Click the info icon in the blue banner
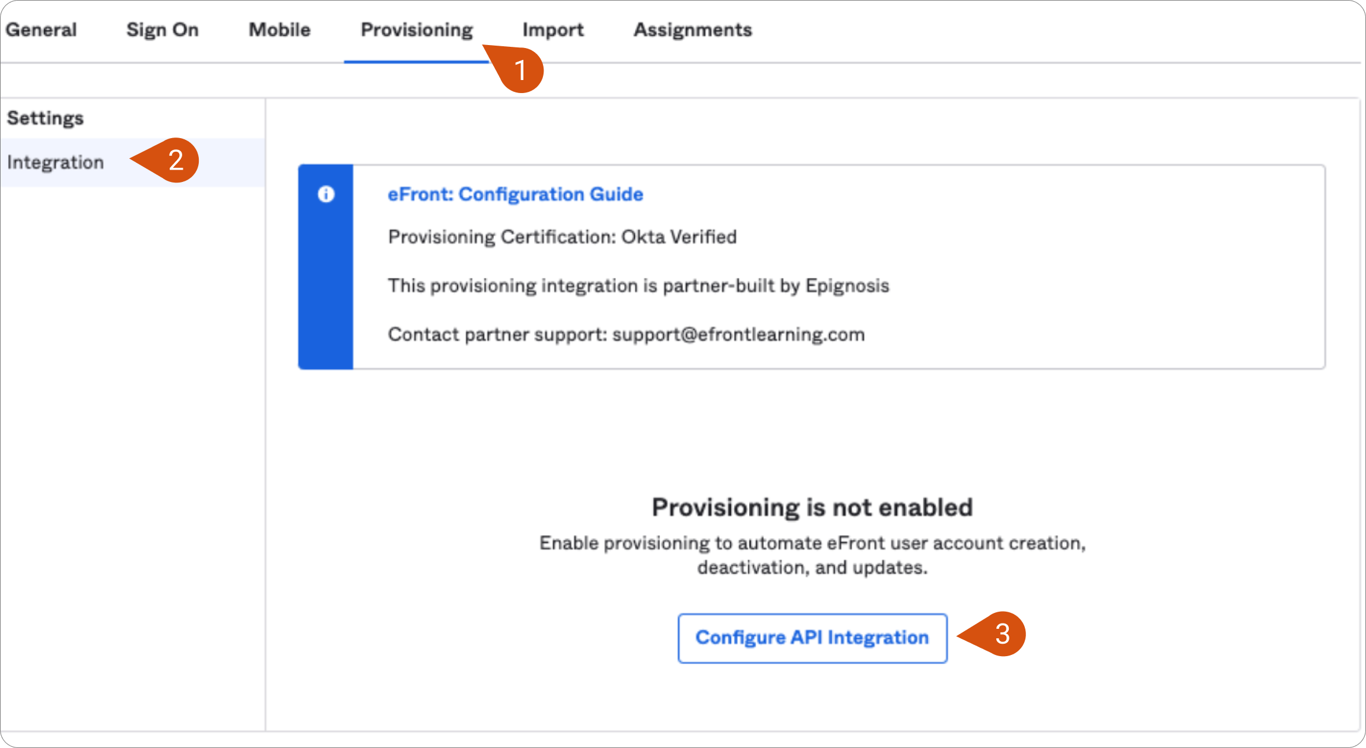 pos(326,194)
